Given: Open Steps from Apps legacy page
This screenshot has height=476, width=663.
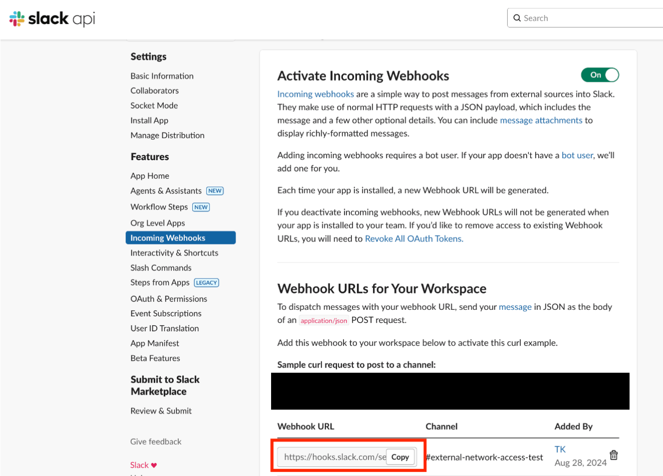Looking at the screenshot, I should (160, 282).
